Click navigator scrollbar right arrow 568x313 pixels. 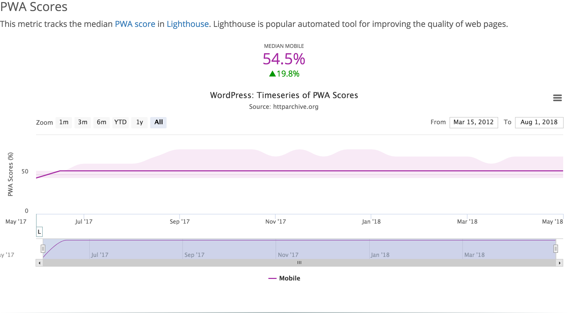coord(560,263)
